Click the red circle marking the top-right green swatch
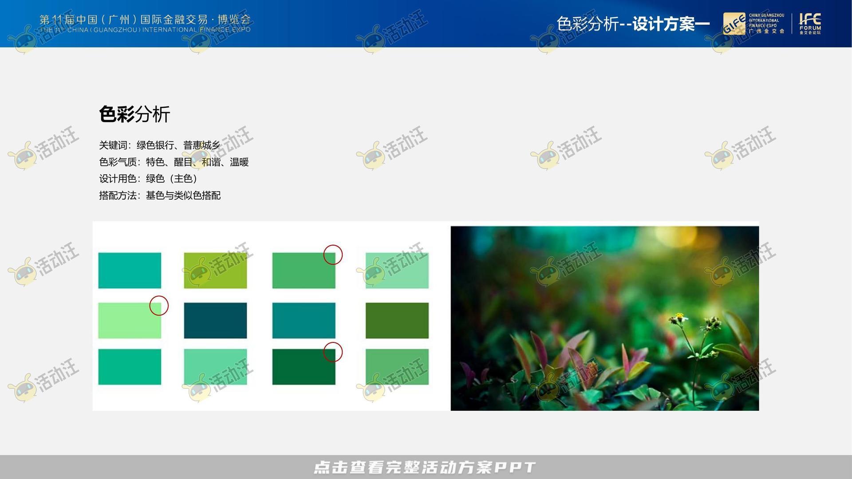852x479 pixels. pyautogui.click(x=332, y=255)
